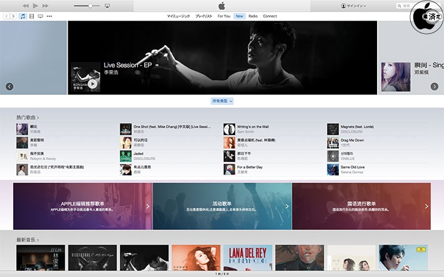Open song Writing's on the Wall
Image resolution: width=444 pixels, height=277 pixels.
click(253, 127)
